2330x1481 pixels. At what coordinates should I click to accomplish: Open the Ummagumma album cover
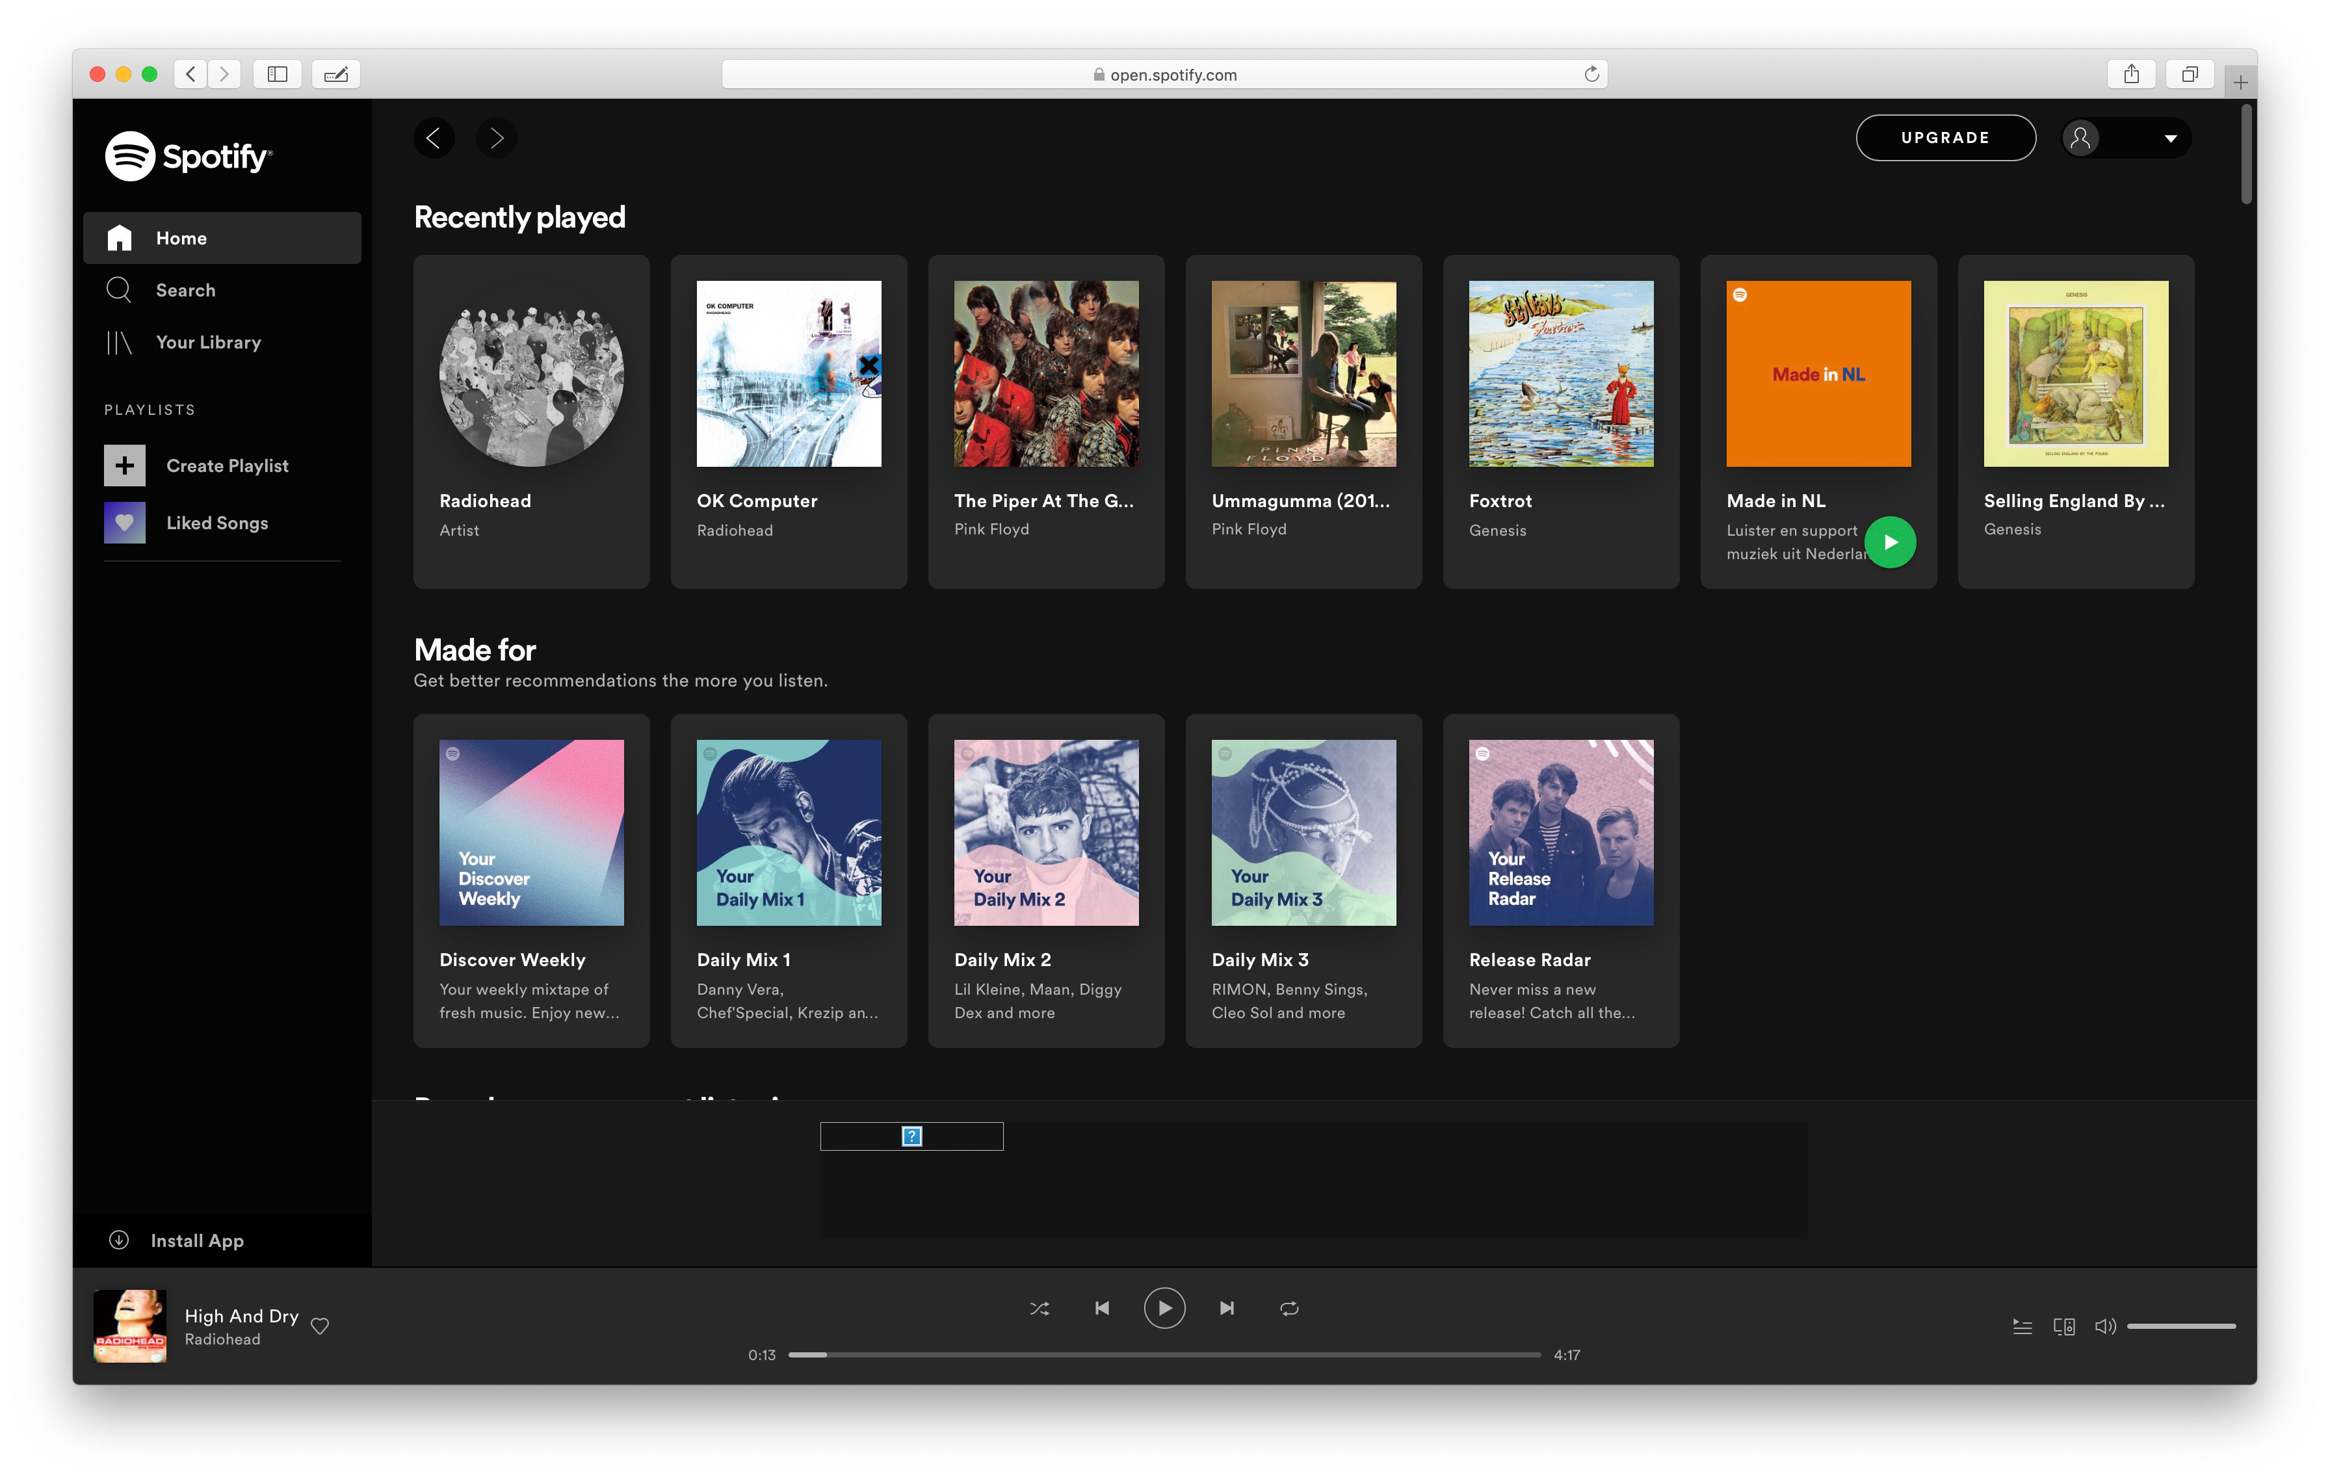click(1303, 373)
